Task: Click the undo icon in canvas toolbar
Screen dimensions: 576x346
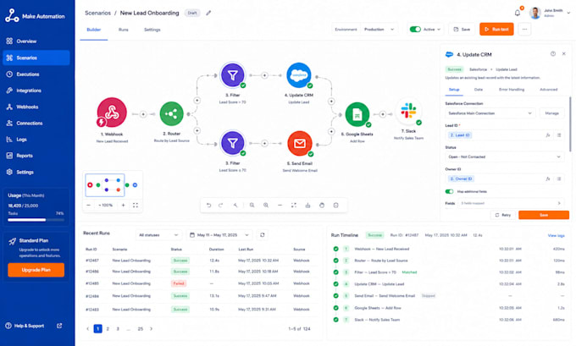Action: pyautogui.click(x=208, y=205)
